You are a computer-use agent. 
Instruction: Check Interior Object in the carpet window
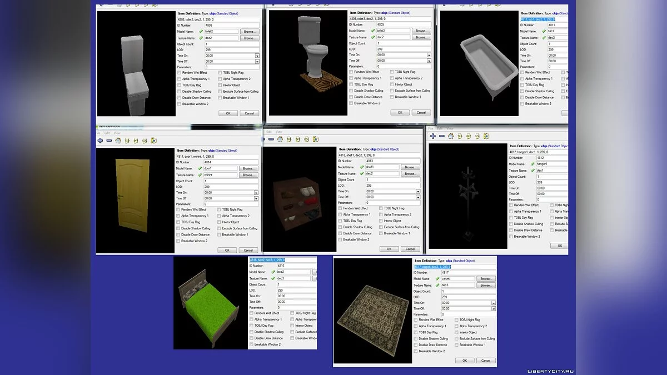pyautogui.click(x=457, y=332)
